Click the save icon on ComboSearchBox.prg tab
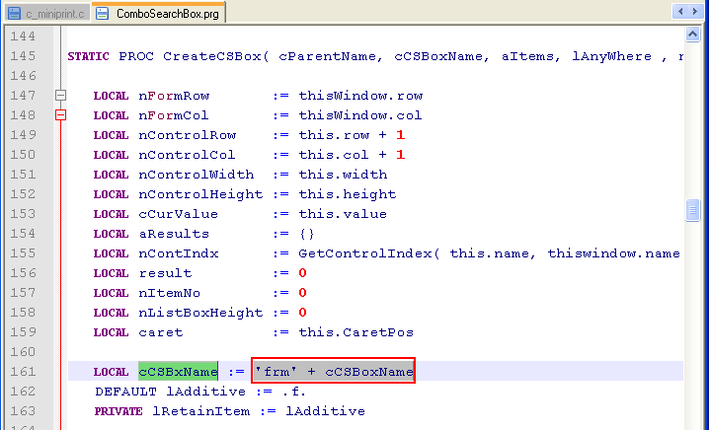Screen dimensions: 711x430 click(x=104, y=14)
